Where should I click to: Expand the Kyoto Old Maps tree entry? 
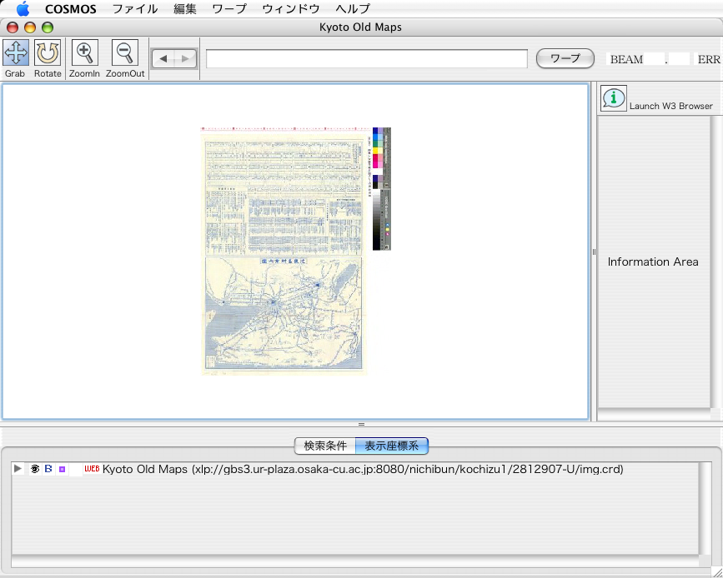pos(18,470)
